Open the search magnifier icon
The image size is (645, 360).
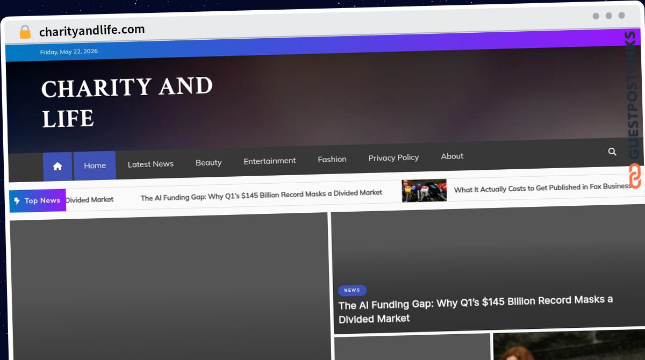[x=612, y=152]
